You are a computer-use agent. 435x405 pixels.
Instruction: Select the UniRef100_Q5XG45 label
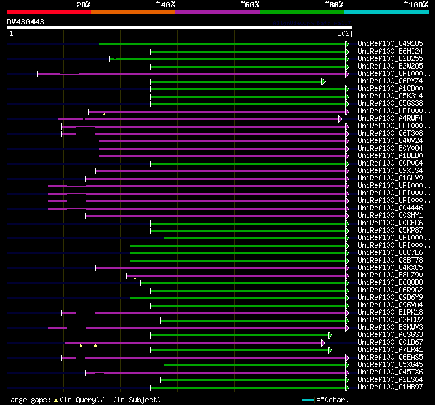point(390,365)
